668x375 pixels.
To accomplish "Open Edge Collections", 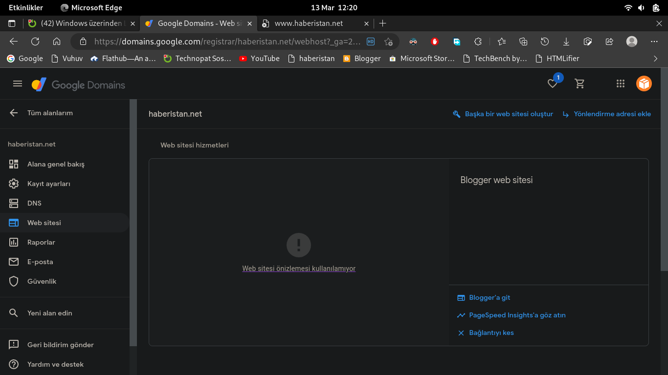I will (x=523, y=42).
